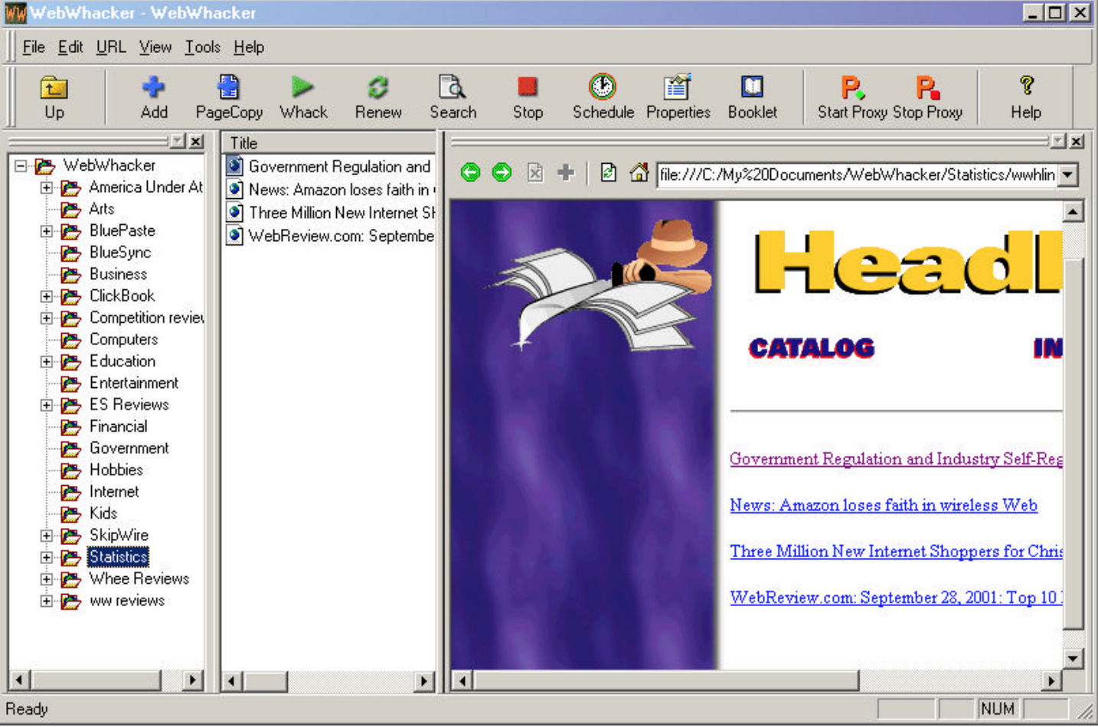This screenshot has width=1098, height=727.
Task: Click the Up navigation icon
Action: tap(53, 95)
